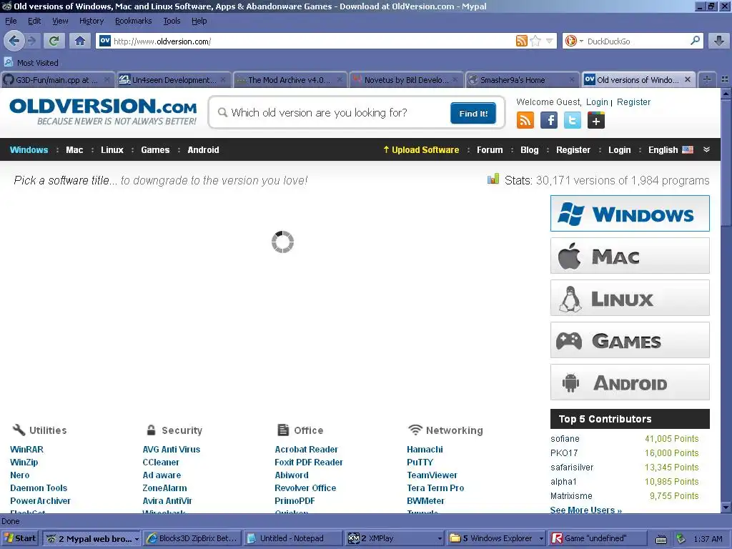This screenshot has width=732, height=549.
Task: Open the History menu
Action: 91,21
